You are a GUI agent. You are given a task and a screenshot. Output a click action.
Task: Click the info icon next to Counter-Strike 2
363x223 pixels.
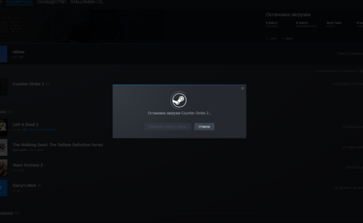(x=47, y=84)
